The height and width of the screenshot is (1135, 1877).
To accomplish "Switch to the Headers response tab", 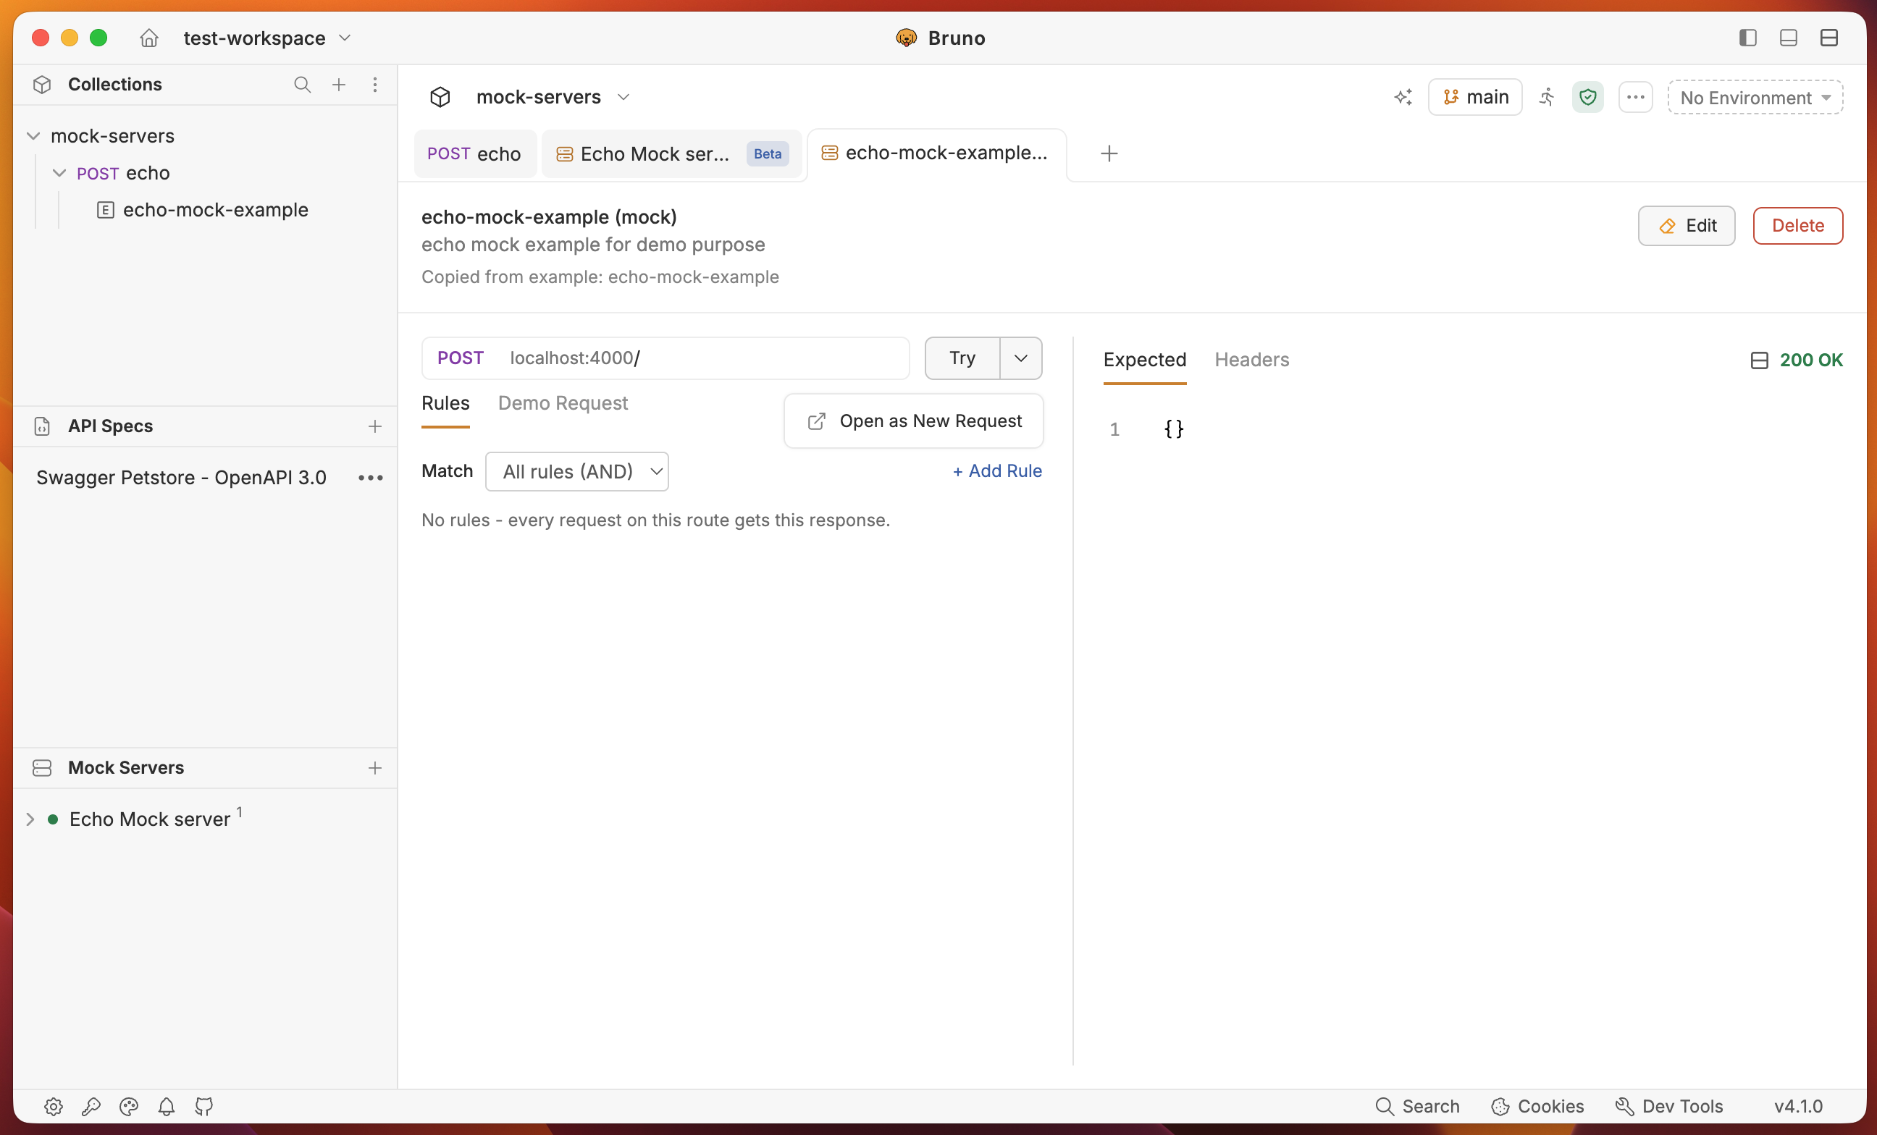I will (1251, 360).
